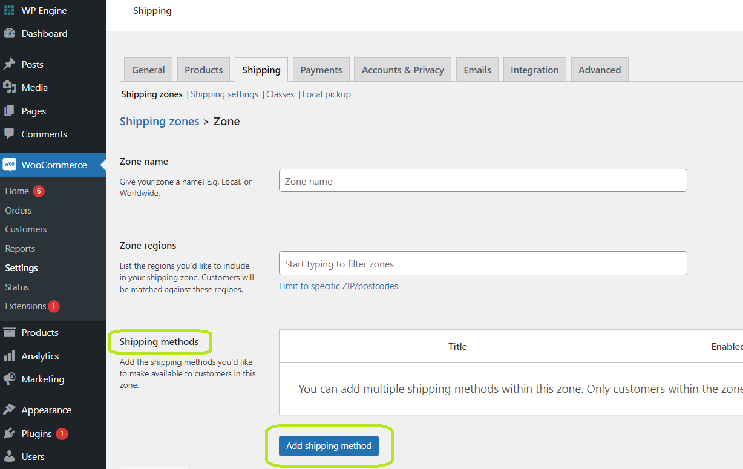Open the Comments speech bubble icon
This screenshot has height=469, width=743.
point(9,134)
